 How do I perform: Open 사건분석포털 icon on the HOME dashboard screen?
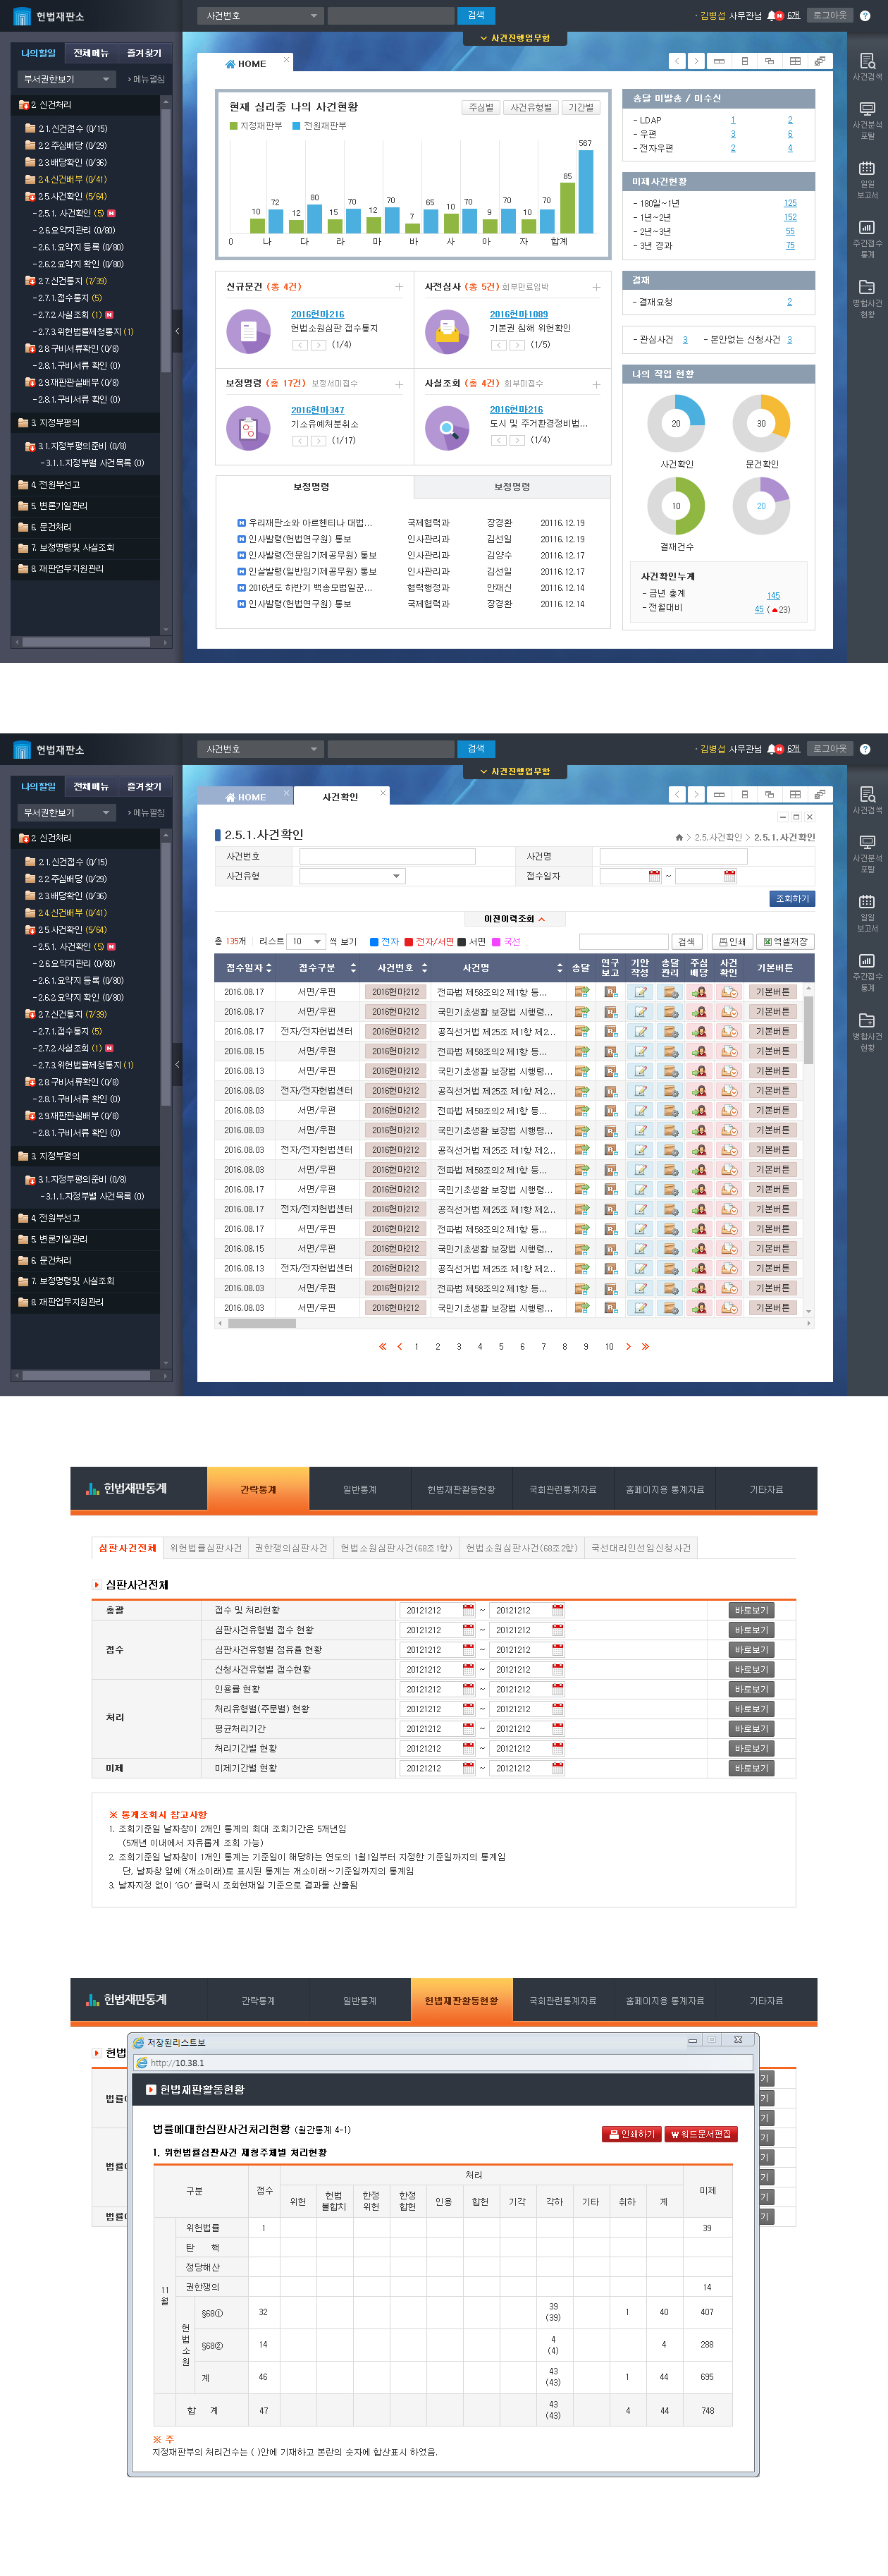pyautogui.click(x=866, y=108)
